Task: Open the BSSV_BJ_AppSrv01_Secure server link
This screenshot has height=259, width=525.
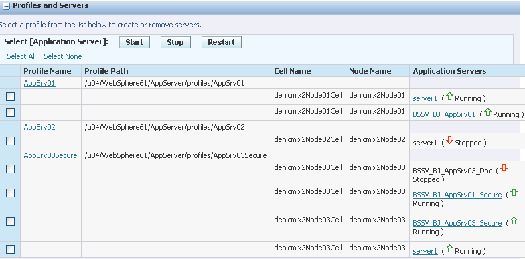Action: [457, 195]
